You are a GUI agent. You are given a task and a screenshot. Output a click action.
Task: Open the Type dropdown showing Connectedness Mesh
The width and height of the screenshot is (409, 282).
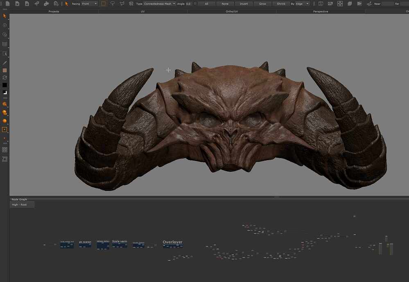(x=160, y=4)
